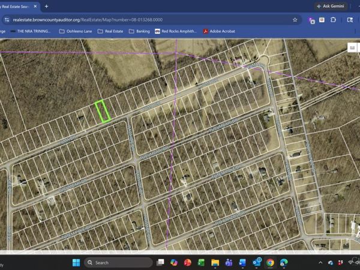
Task: Launch Copilot from the taskbar
Action: tap(174, 262)
